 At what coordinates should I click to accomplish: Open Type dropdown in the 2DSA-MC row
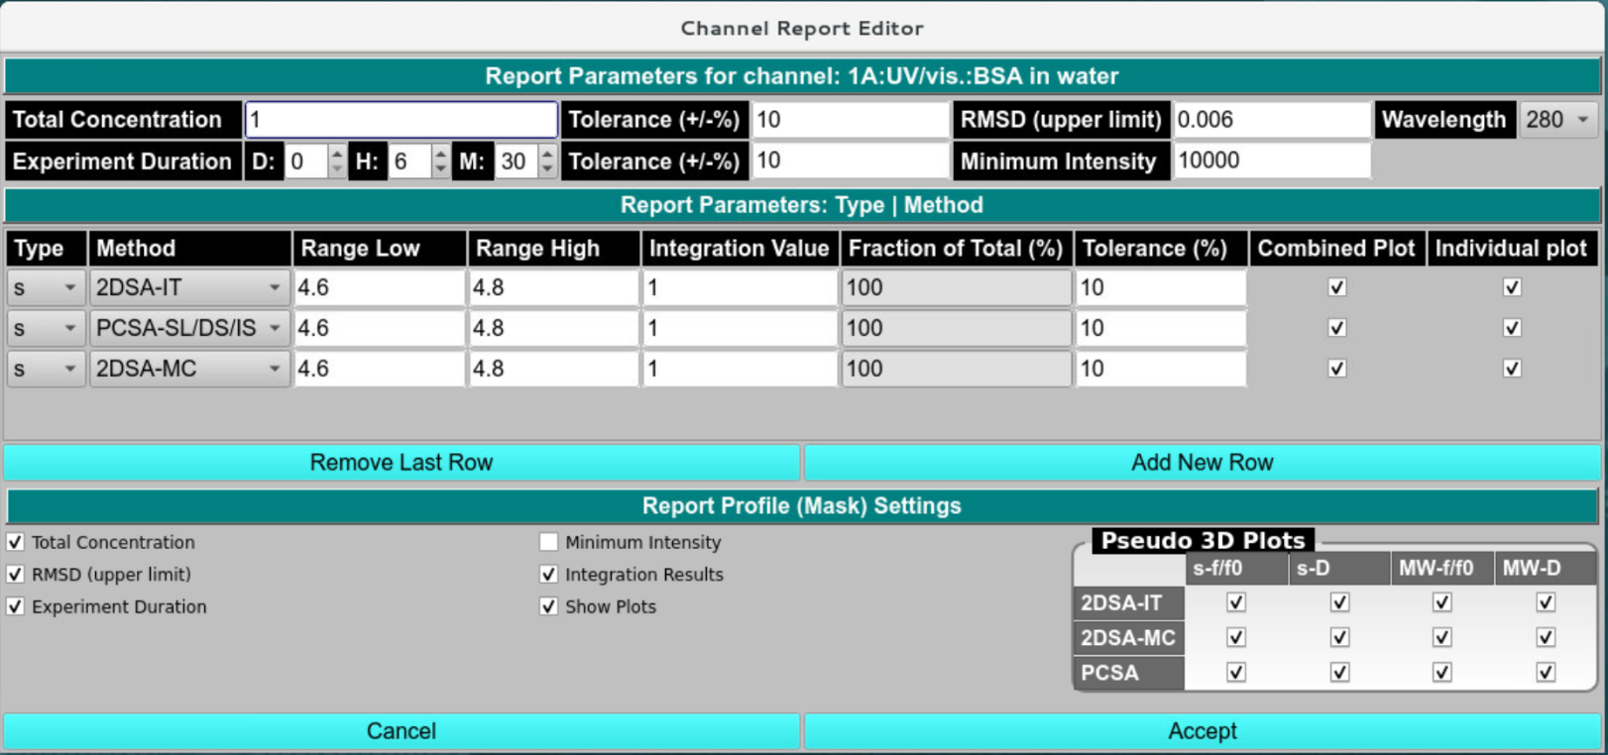(46, 369)
